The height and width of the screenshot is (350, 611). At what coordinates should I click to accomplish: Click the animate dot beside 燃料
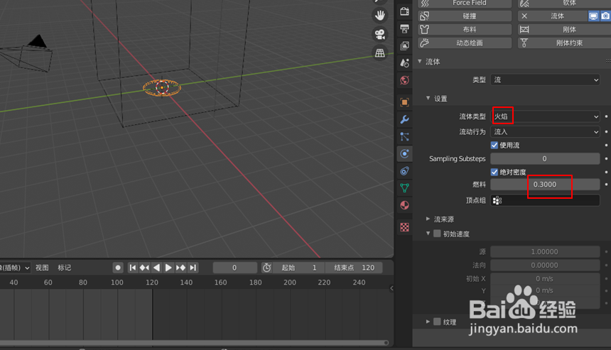pyautogui.click(x=606, y=185)
